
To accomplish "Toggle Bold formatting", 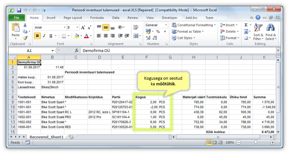I will [37, 36].
